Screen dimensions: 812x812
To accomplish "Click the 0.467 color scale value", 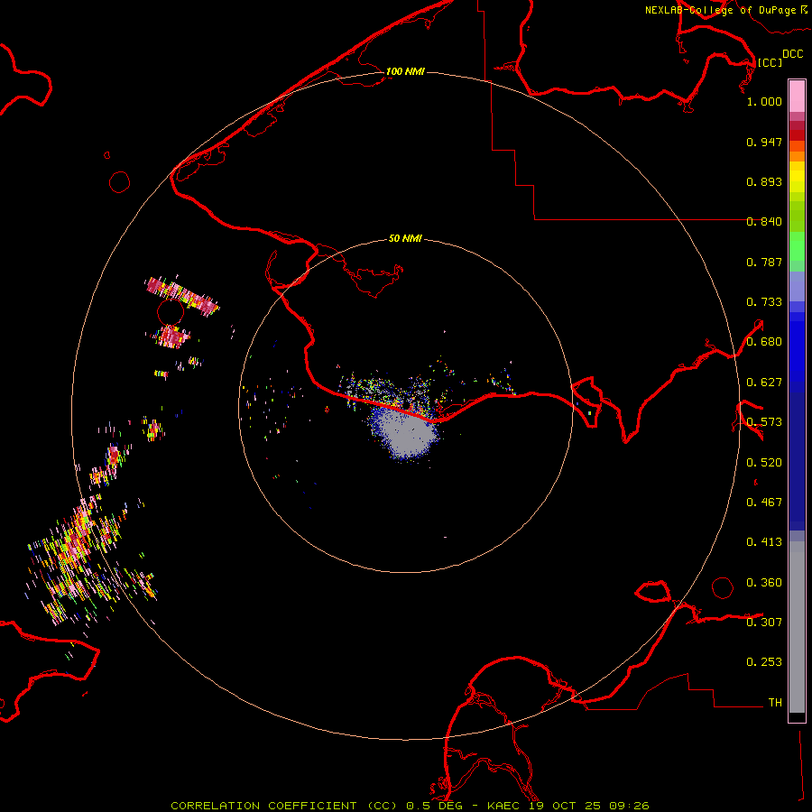I will tap(764, 503).
